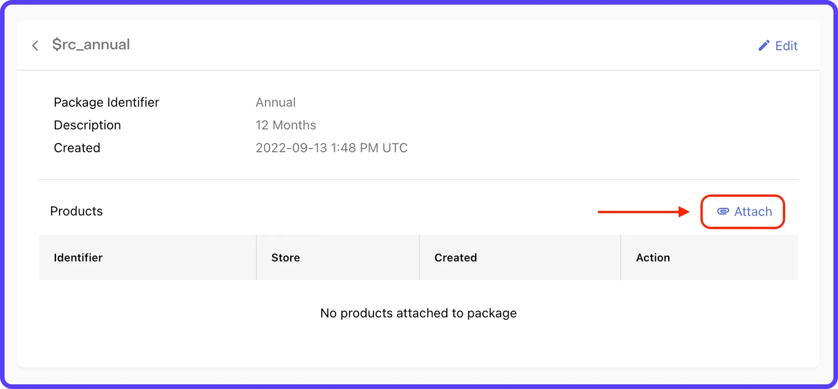
Task: Click the pencil icon beside Edit
Action: 764,46
